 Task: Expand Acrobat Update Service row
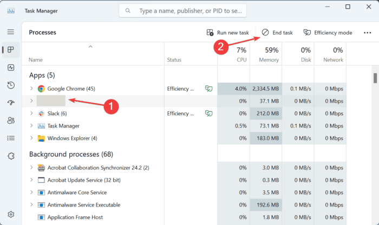(x=31, y=180)
